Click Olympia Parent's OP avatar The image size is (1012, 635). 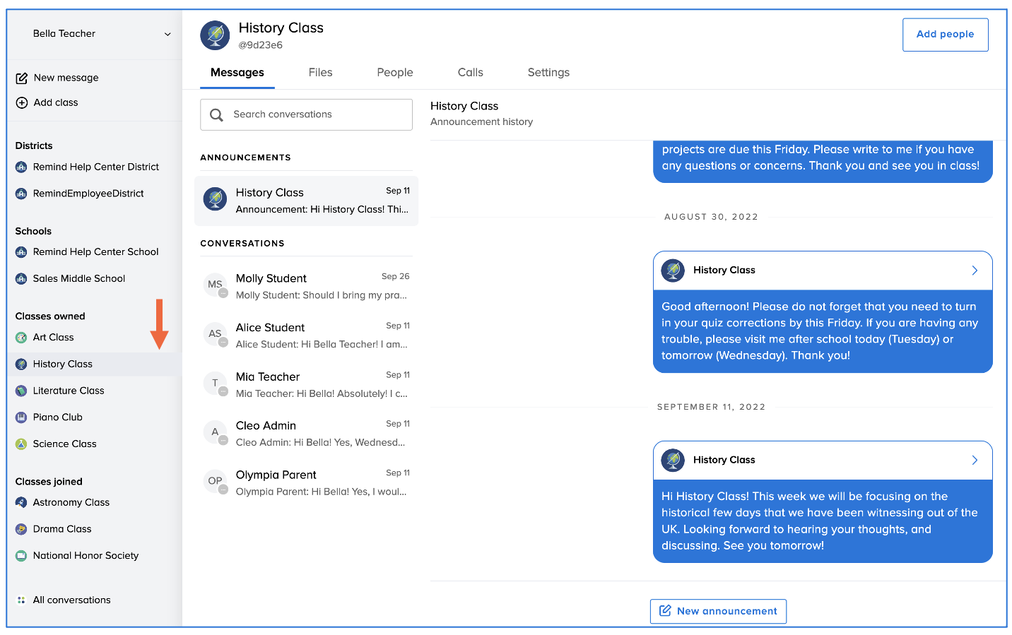tap(215, 481)
